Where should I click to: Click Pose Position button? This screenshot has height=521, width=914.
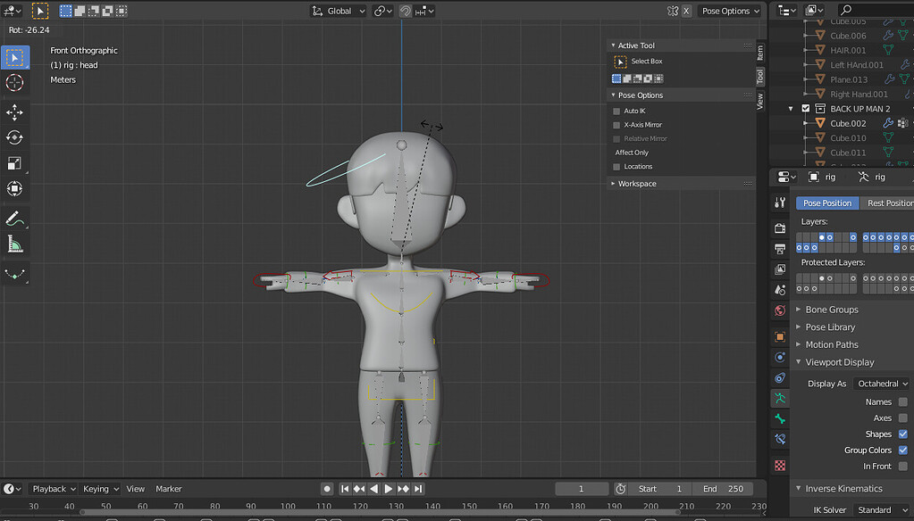[827, 203]
